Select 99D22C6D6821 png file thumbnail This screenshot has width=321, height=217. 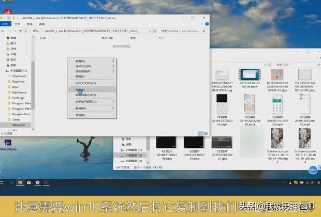pos(222,74)
